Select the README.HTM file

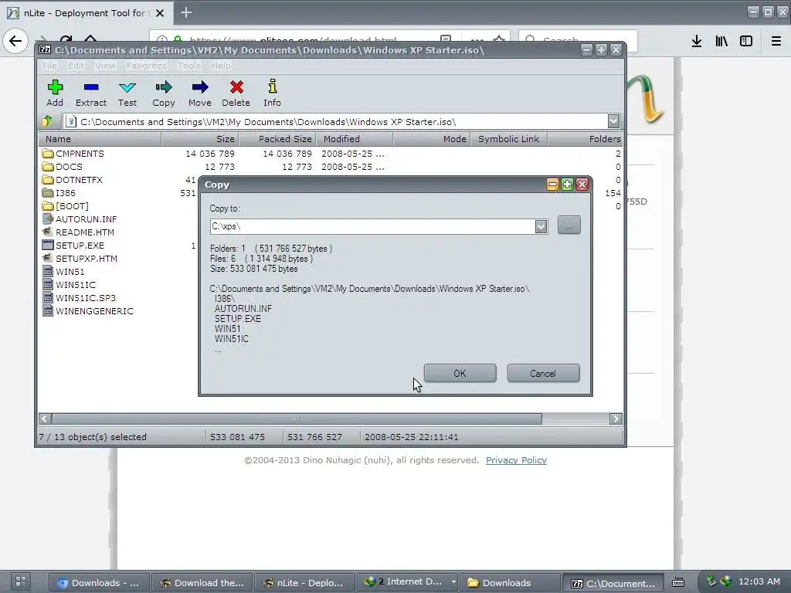[x=78, y=232]
